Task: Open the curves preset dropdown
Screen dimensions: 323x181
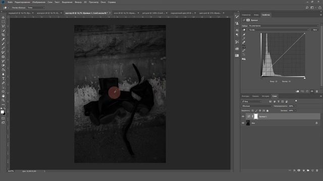Action: (x=284, y=26)
